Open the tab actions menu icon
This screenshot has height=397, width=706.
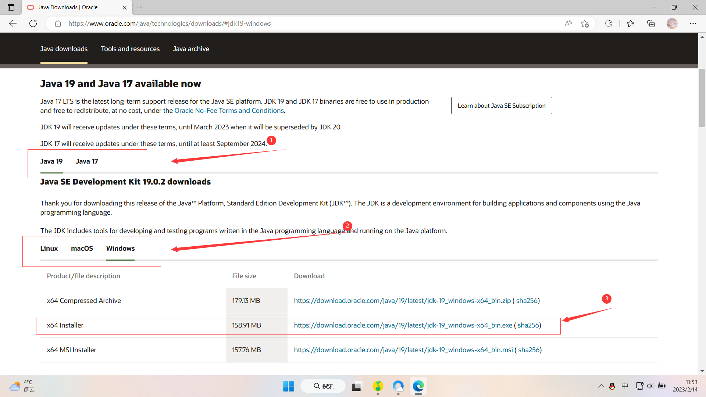pyautogui.click(x=11, y=7)
